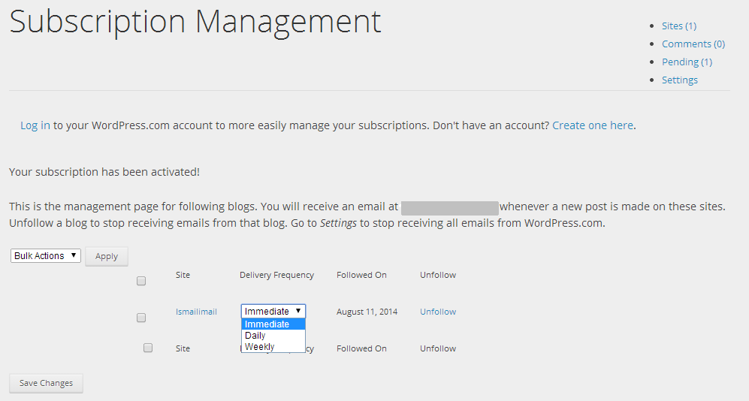Open the Sites (1) link
The image size is (749, 401).
(x=678, y=26)
